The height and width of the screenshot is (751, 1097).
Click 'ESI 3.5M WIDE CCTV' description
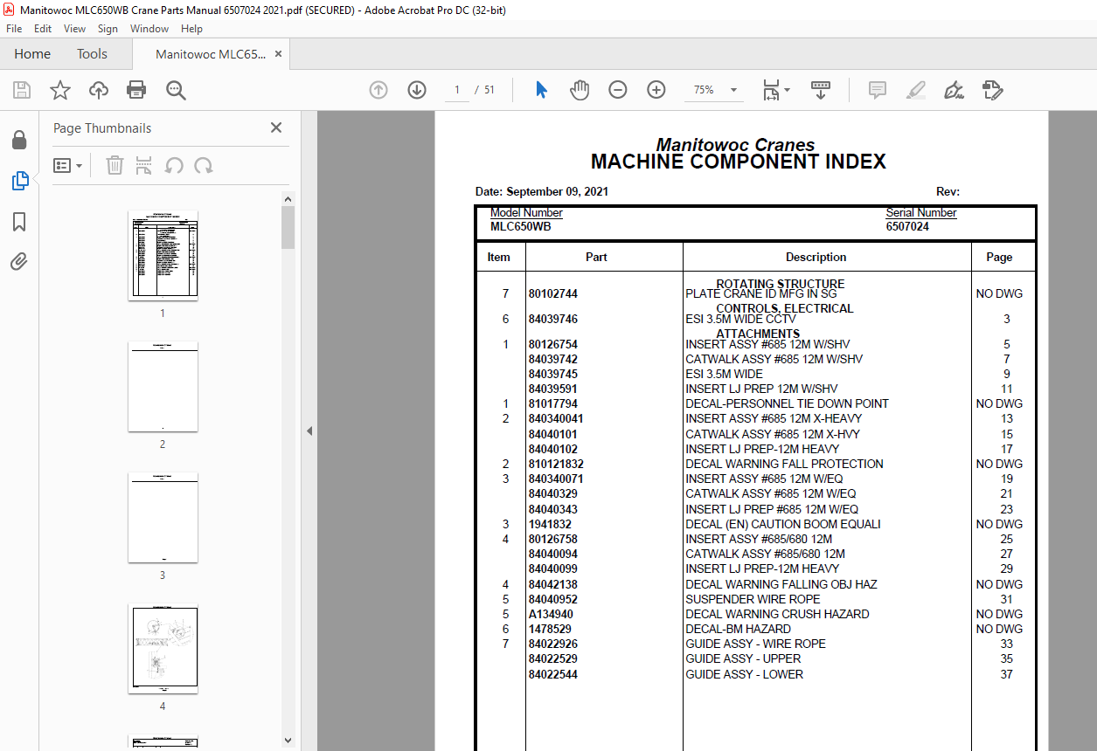[x=740, y=319]
